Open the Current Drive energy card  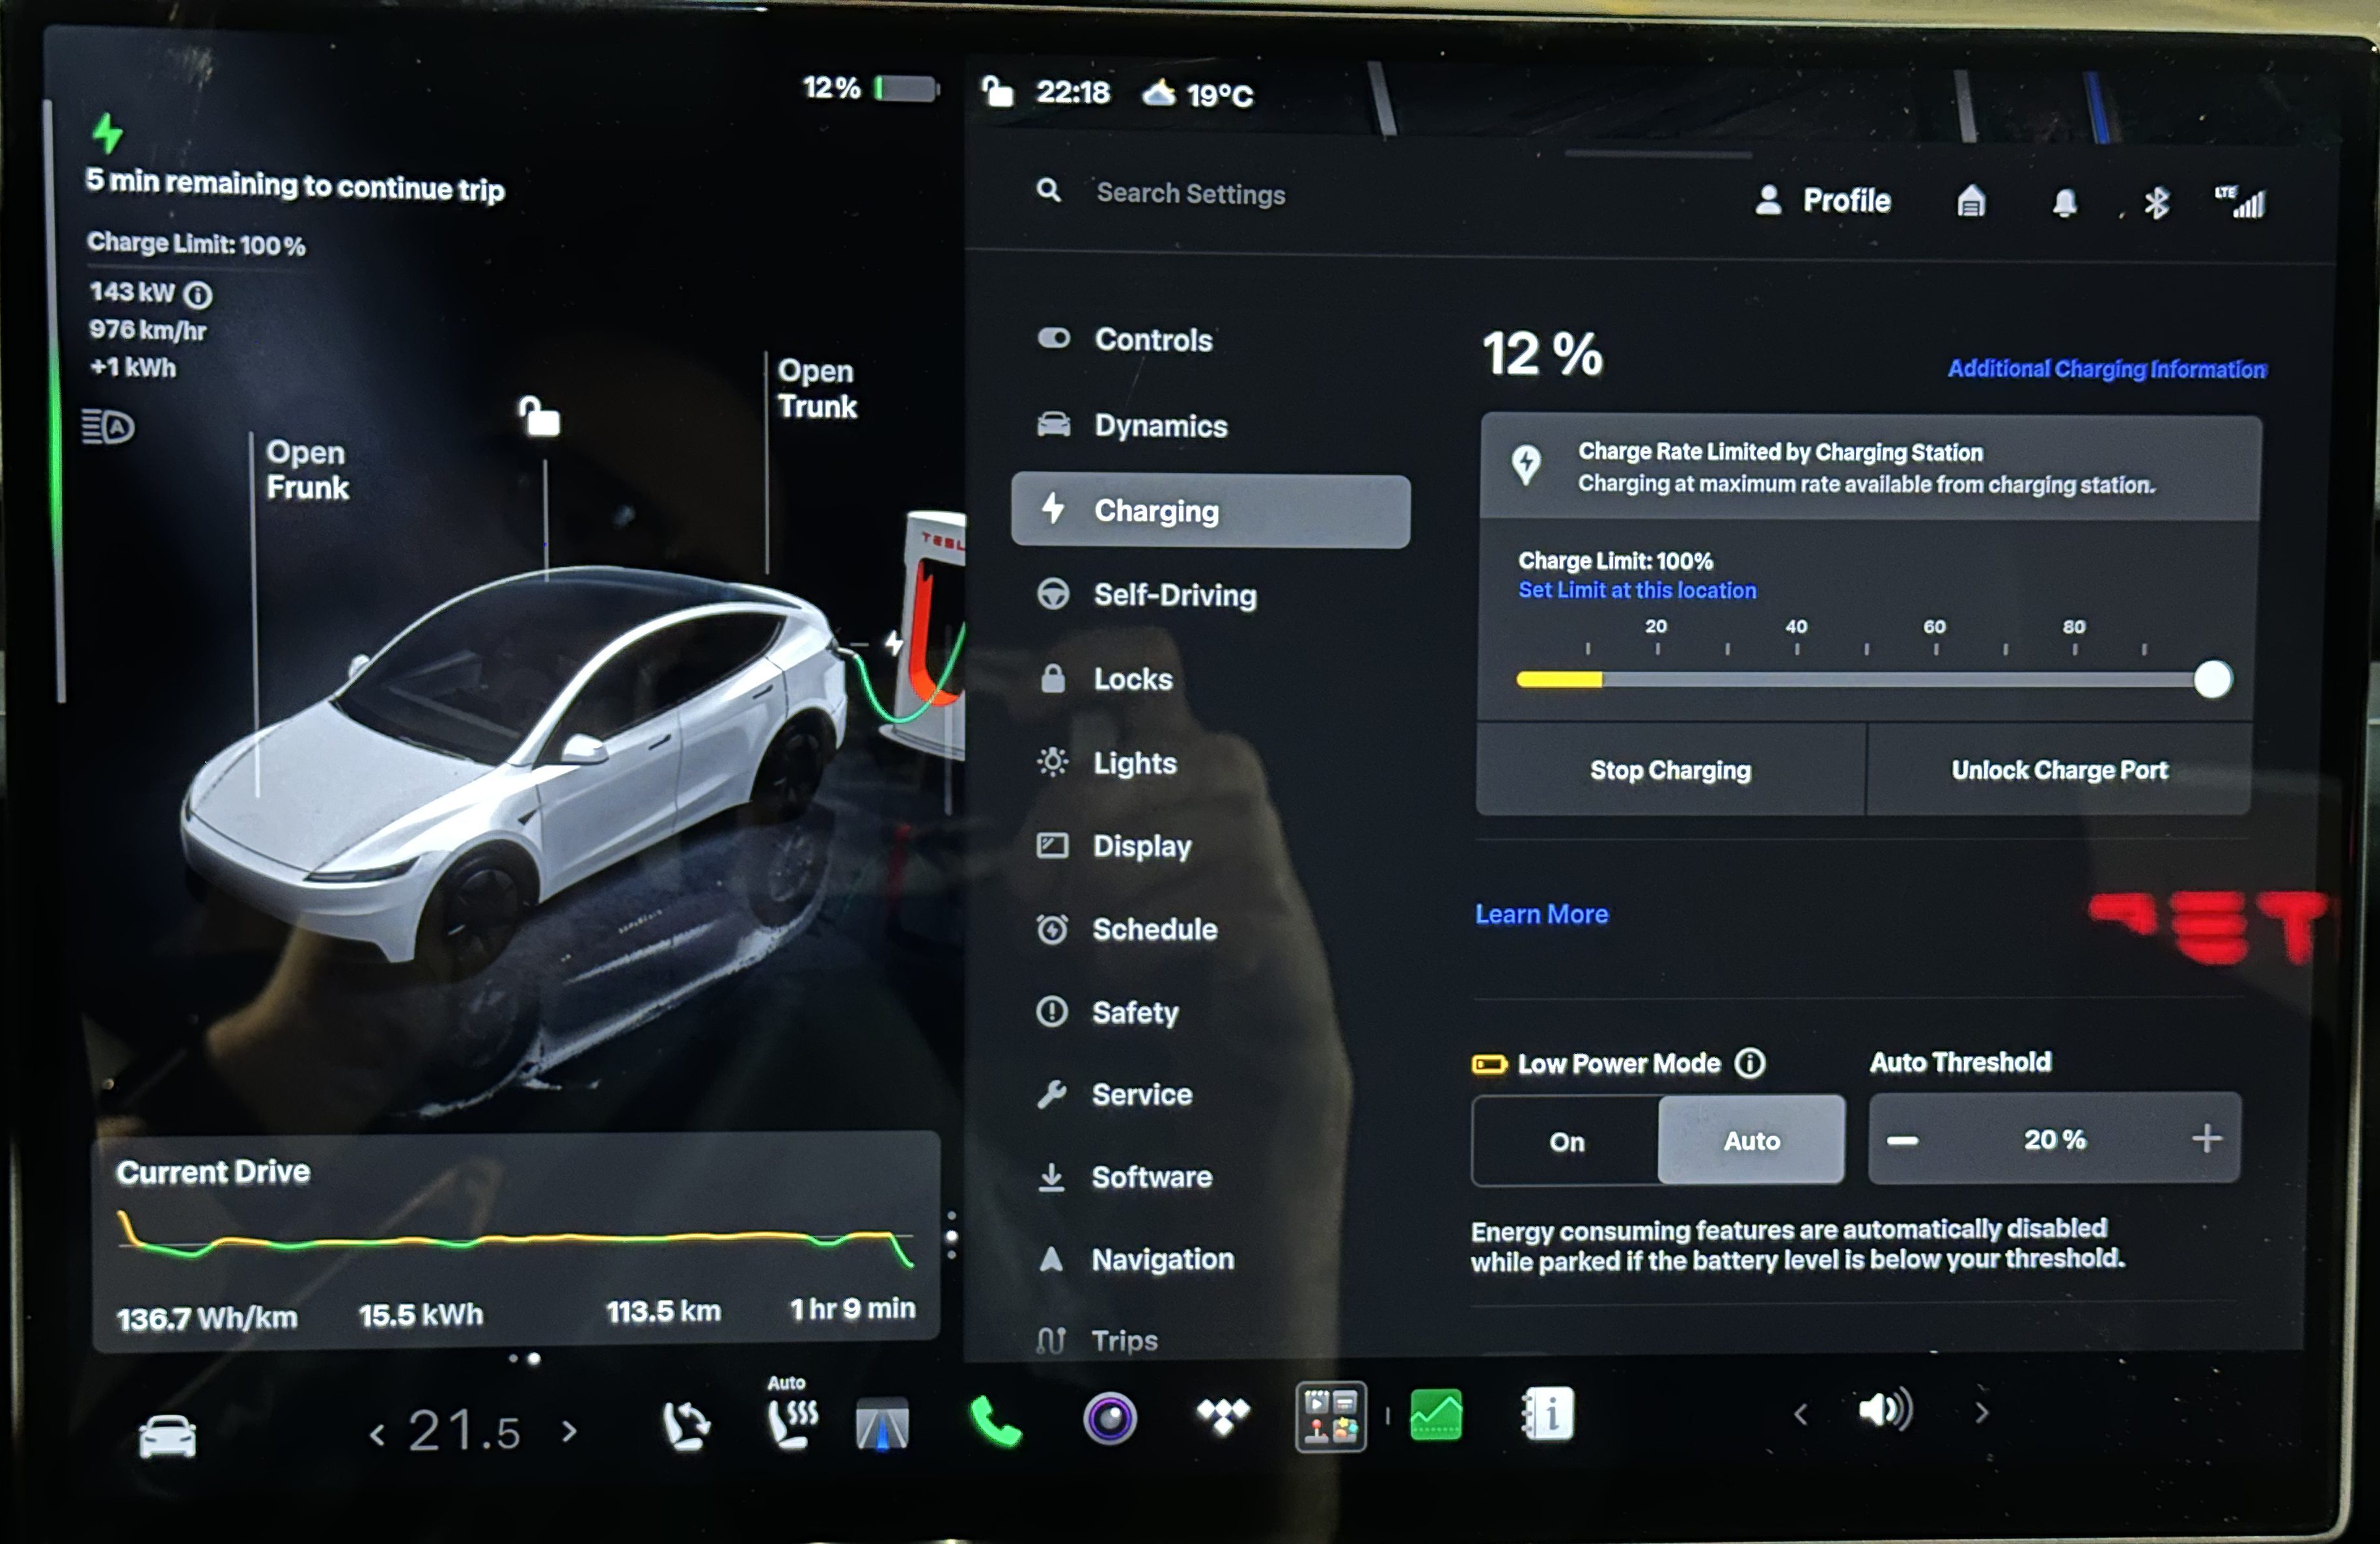[516, 1240]
